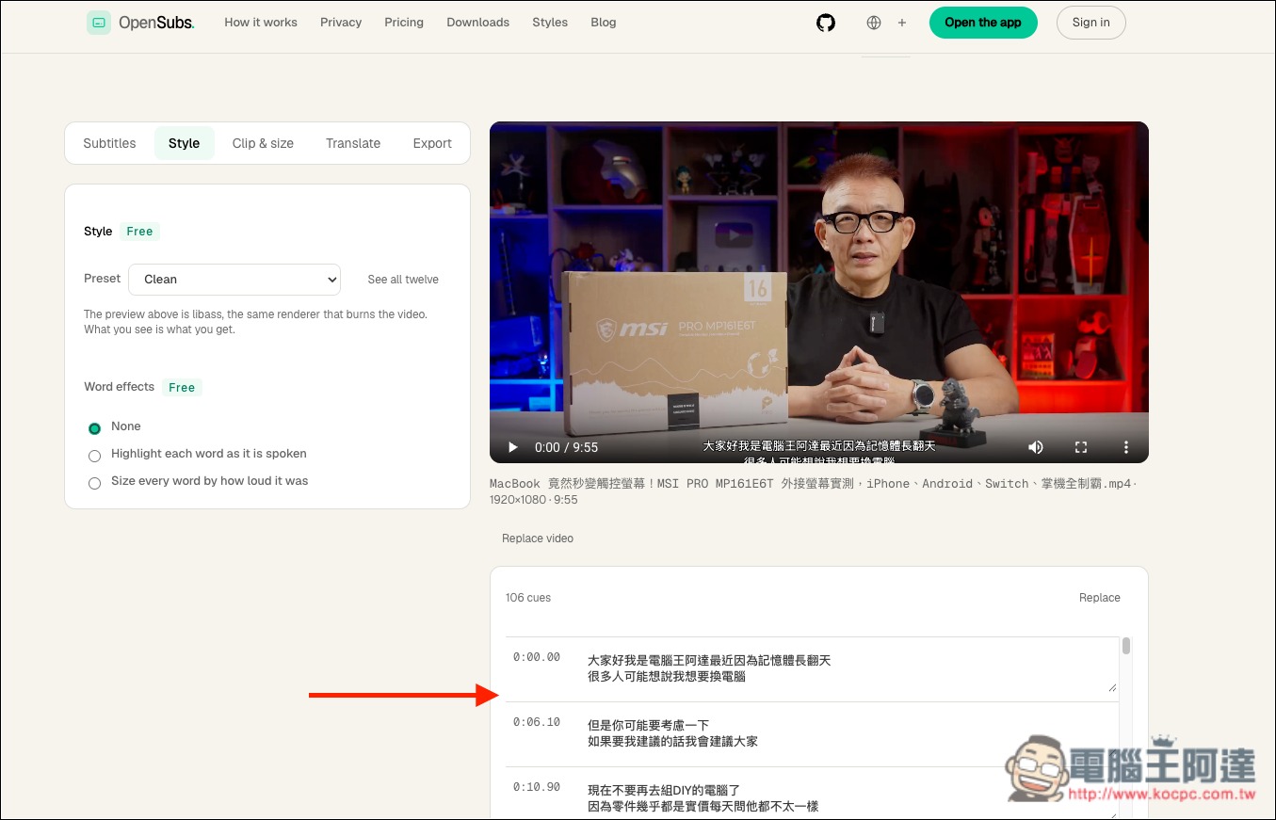This screenshot has height=820, width=1276.
Task: Open the Preset dropdown showing Clean
Action: click(x=234, y=280)
